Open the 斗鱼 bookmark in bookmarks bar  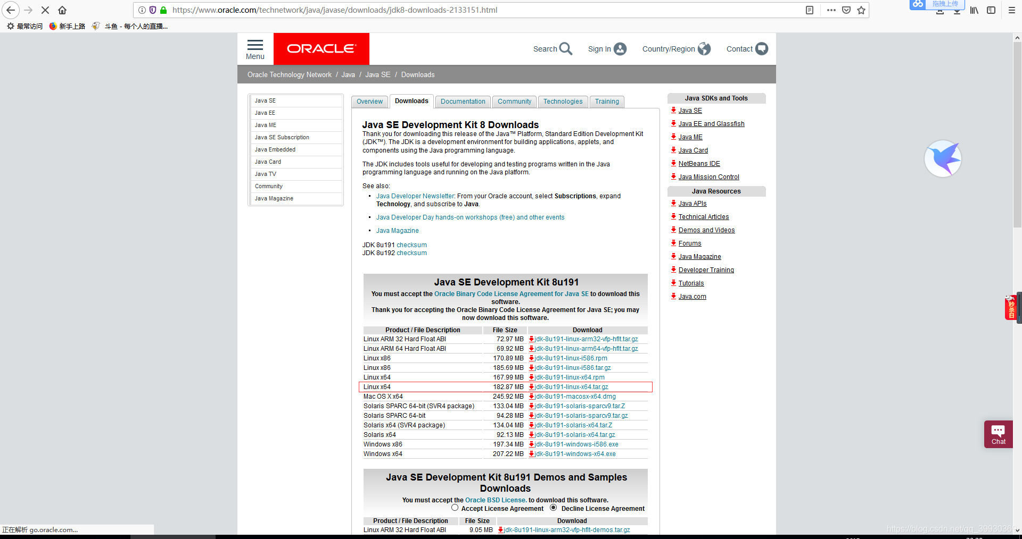click(130, 26)
